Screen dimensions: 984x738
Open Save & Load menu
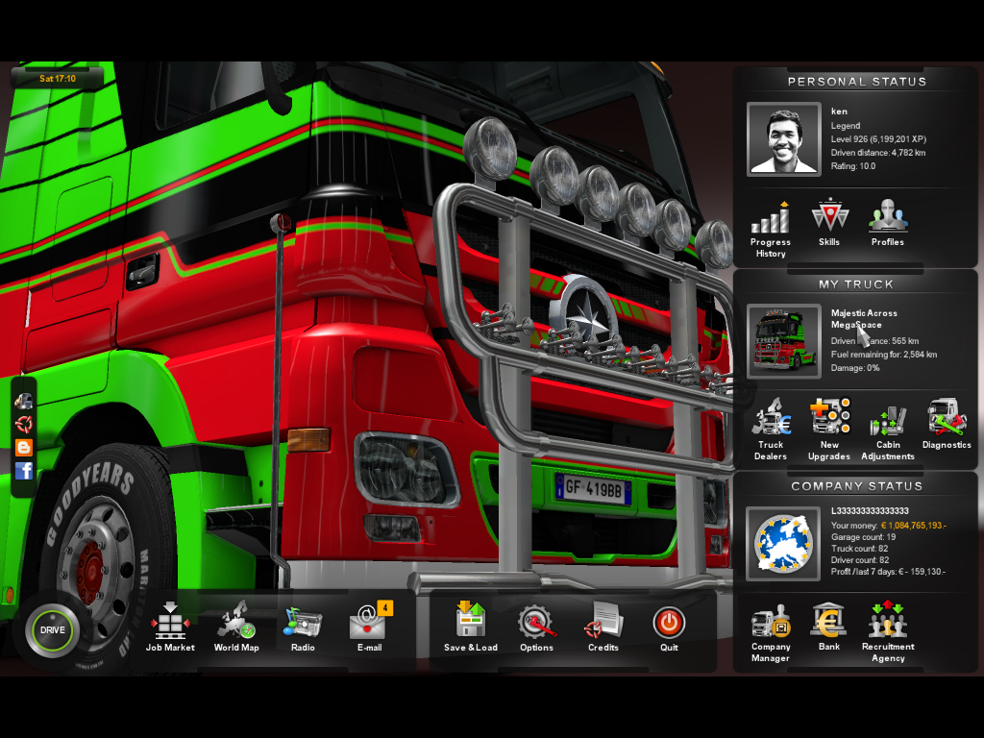coord(471,627)
